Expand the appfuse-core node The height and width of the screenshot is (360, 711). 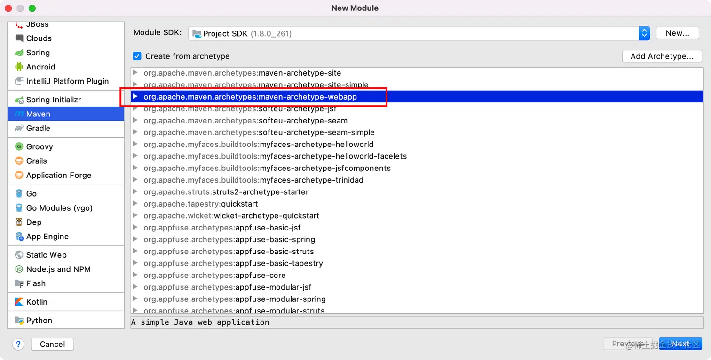pyautogui.click(x=135, y=275)
